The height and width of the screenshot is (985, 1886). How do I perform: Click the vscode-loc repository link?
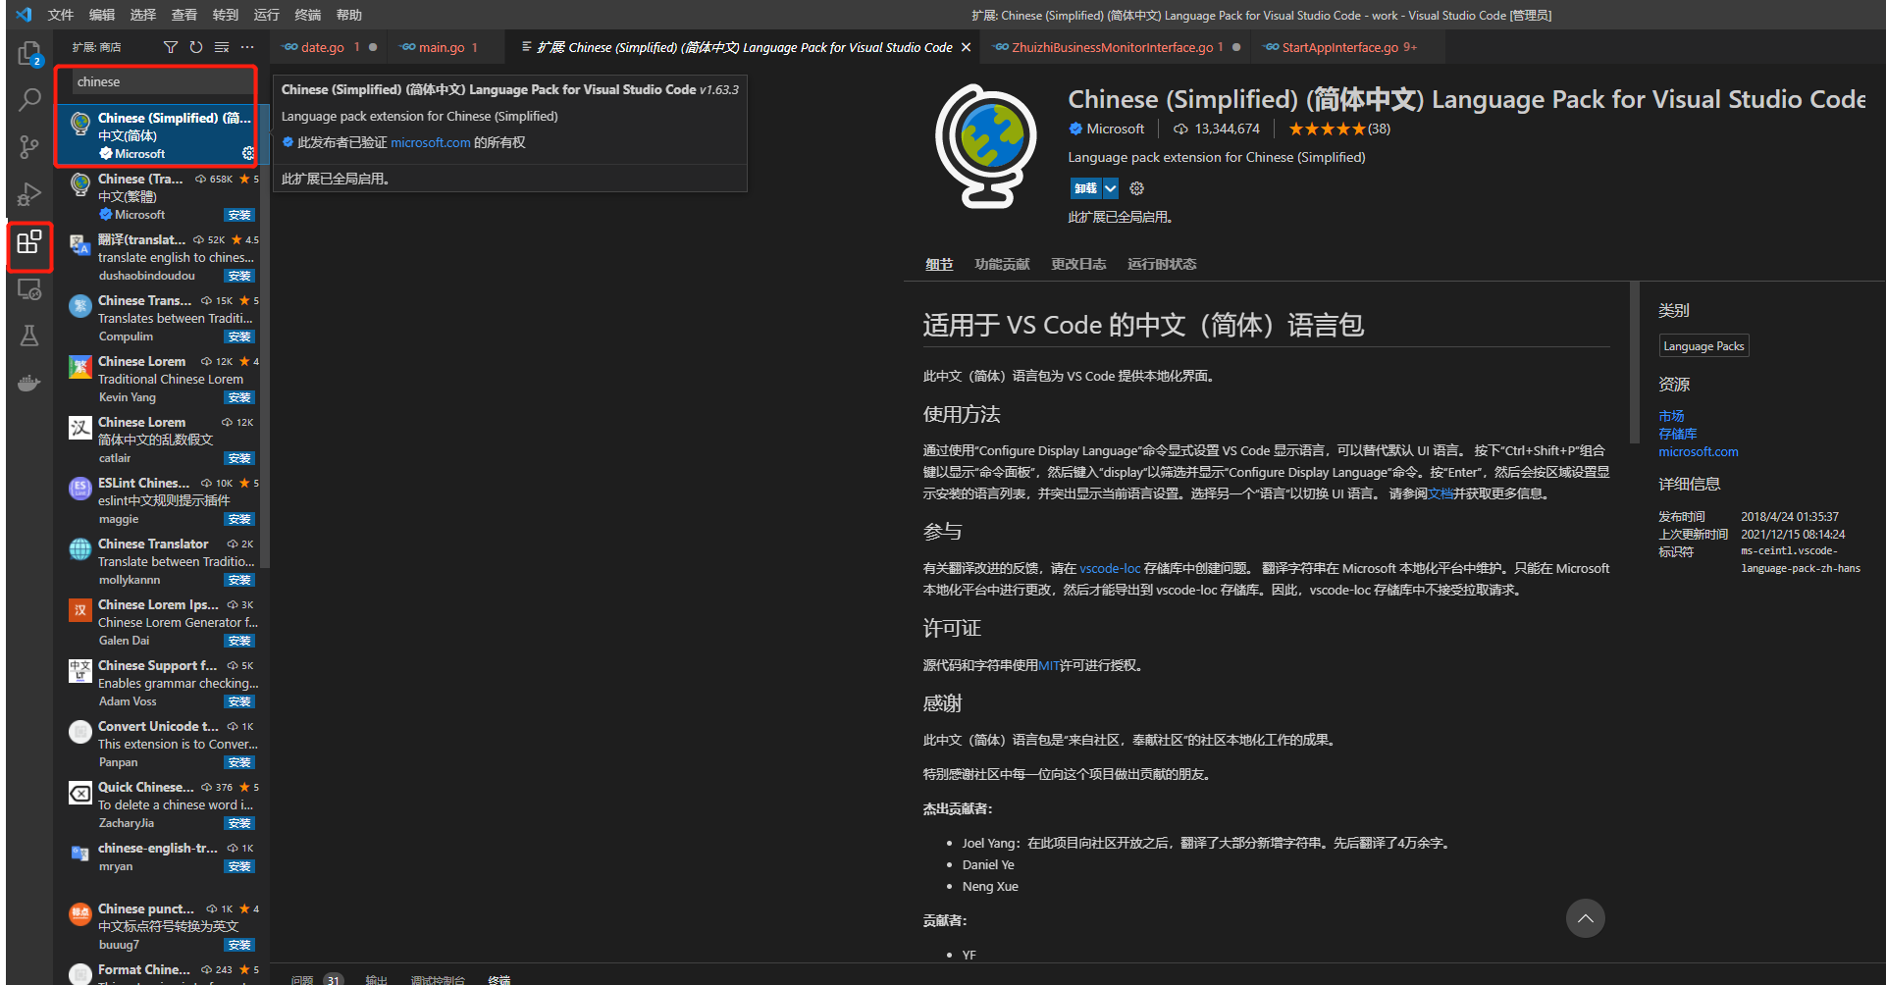[1110, 568]
